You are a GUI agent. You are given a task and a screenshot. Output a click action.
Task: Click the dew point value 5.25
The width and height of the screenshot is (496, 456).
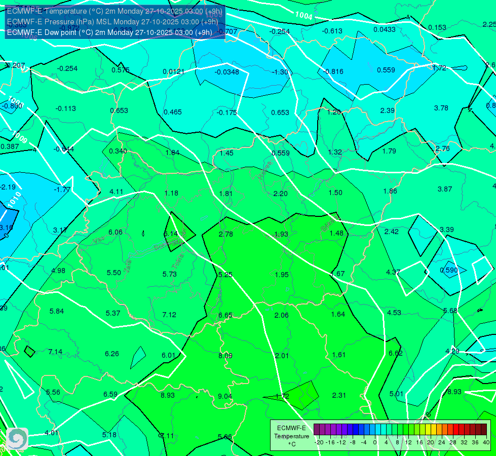point(225,274)
